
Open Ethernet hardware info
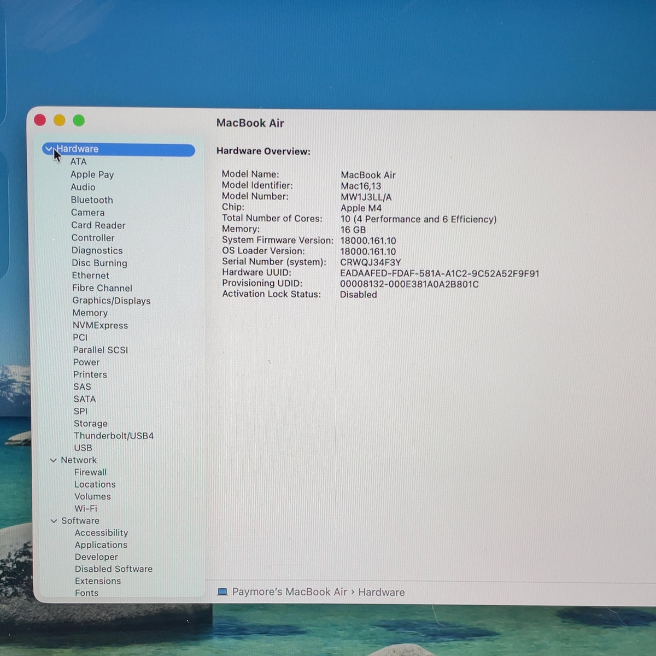click(90, 276)
